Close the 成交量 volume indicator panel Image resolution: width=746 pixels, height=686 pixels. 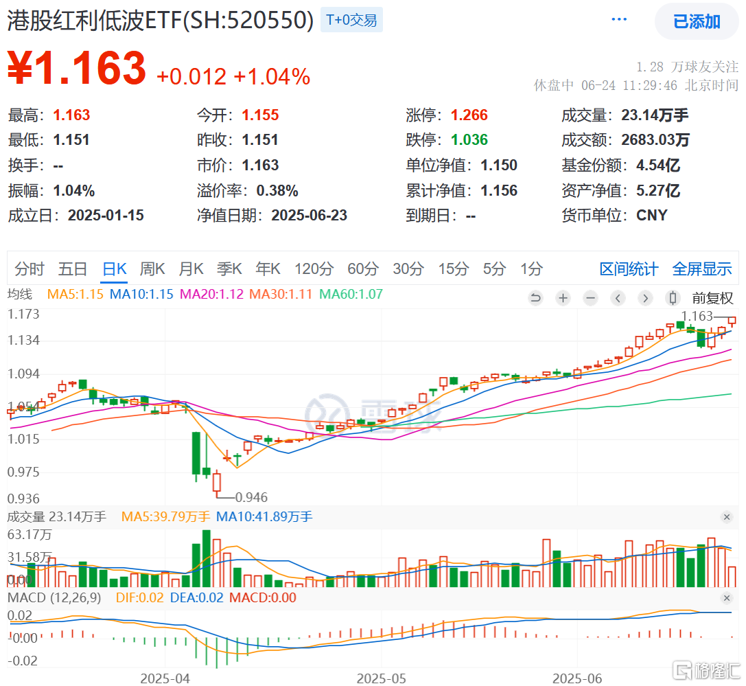pos(727,517)
